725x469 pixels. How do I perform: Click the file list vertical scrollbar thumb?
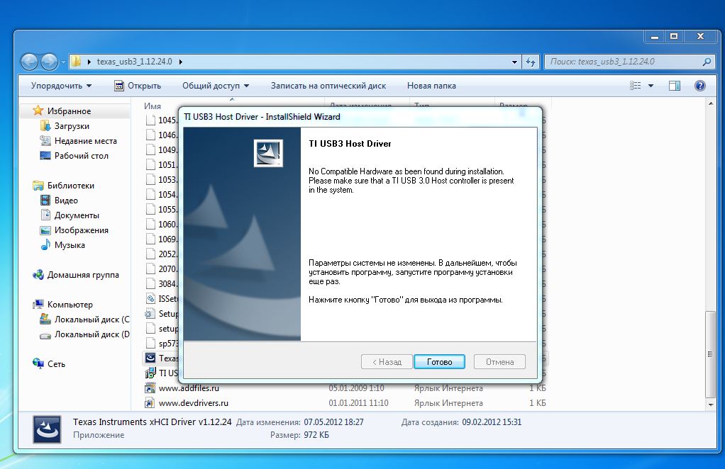pos(711,354)
